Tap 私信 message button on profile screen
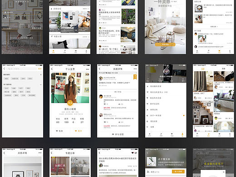This screenshot has height=177, width=236. [x=59, y=131]
